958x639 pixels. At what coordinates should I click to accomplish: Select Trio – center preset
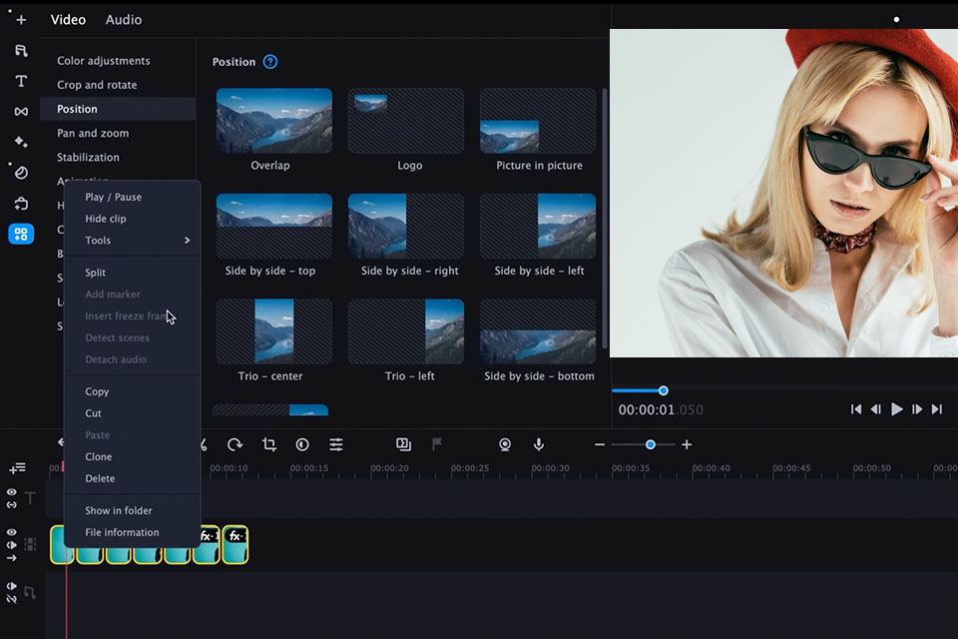pos(273,331)
